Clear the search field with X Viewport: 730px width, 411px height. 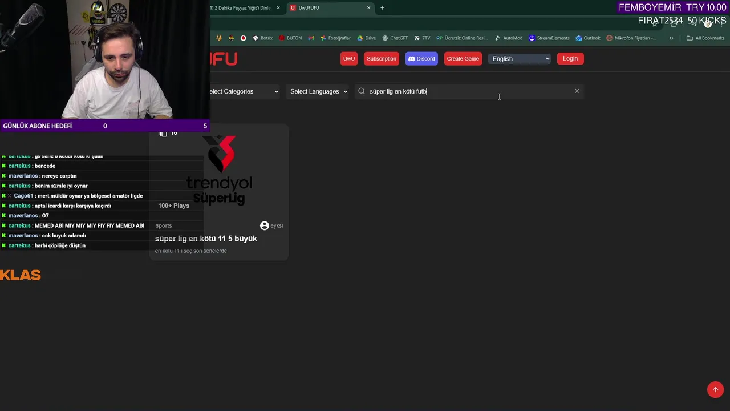pyautogui.click(x=577, y=91)
